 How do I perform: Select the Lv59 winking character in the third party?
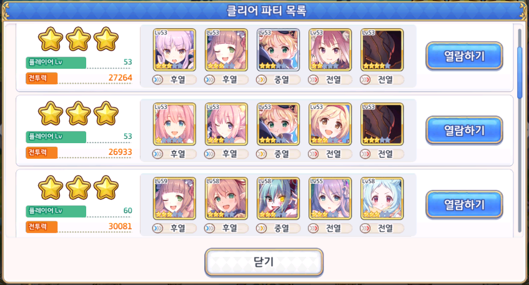(174, 199)
